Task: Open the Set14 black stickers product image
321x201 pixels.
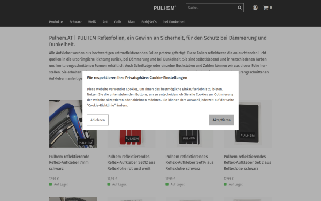Action: [x=189, y=139]
